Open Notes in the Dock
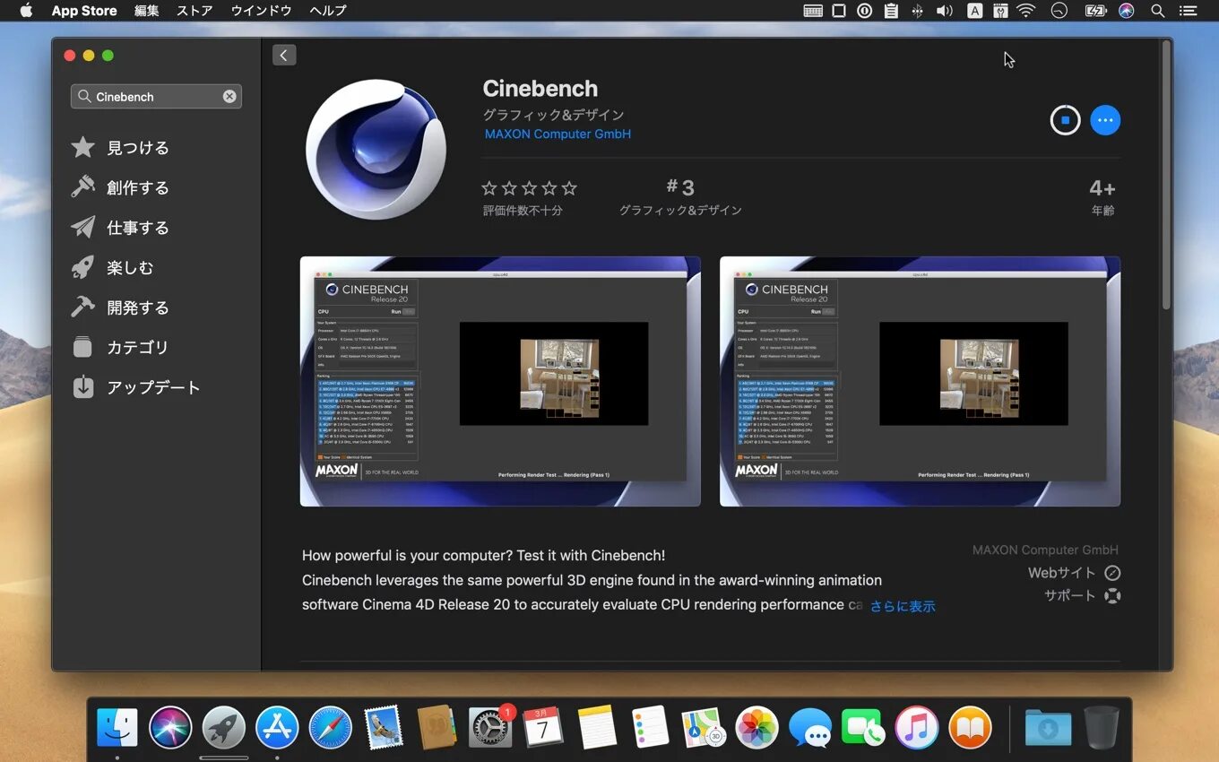1219x762 pixels. coord(597,727)
